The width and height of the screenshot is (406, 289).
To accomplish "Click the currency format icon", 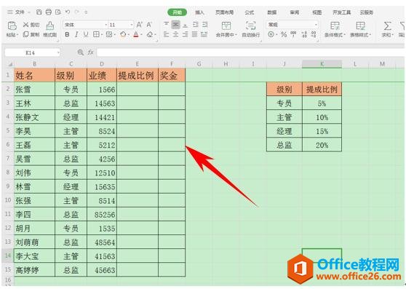I will pos(271,34).
